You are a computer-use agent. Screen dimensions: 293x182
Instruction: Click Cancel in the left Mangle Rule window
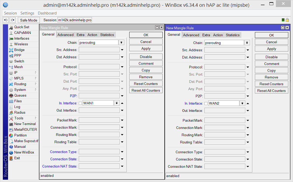pyautogui.click(x=146, y=42)
